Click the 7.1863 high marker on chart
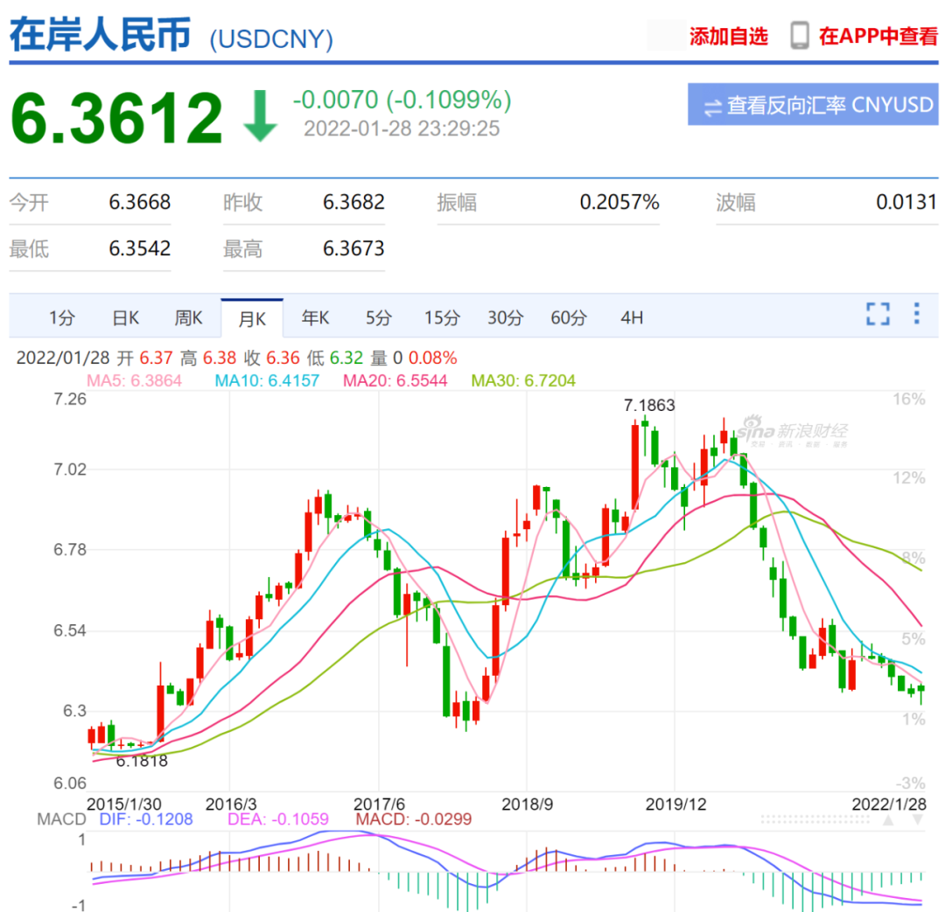 pyautogui.click(x=649, y=405)
